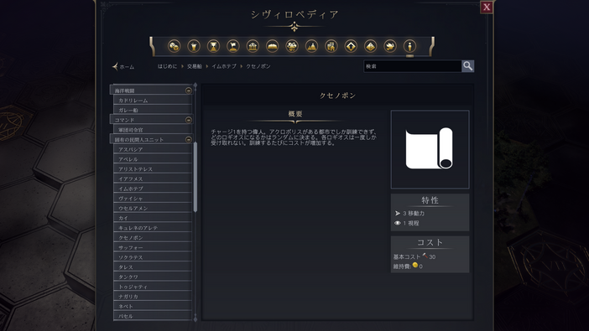The image size is (589, 331).
Task: Open the dome-shaped hill category icon
Action: 273,46
